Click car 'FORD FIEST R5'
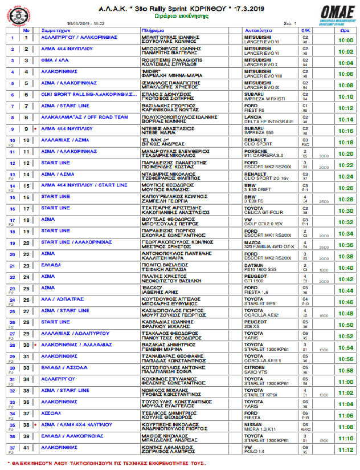Viewport: 360px width, 470px height. click(x=255, y=108)
